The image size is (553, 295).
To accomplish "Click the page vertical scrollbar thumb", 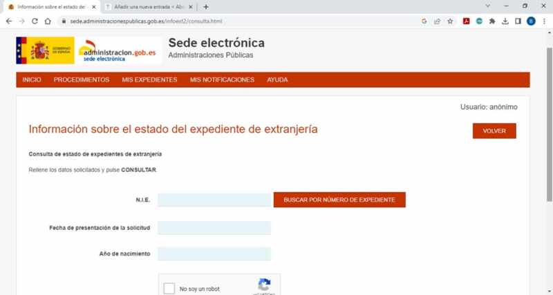I will pos(549,124).
